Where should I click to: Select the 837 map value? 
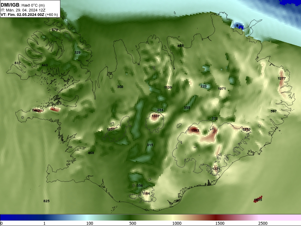pos(17,63)
